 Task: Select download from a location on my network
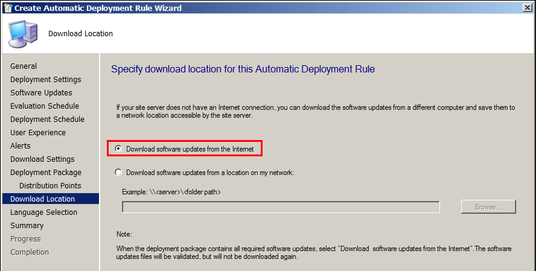pyautogui.click(x=118, y=173)
